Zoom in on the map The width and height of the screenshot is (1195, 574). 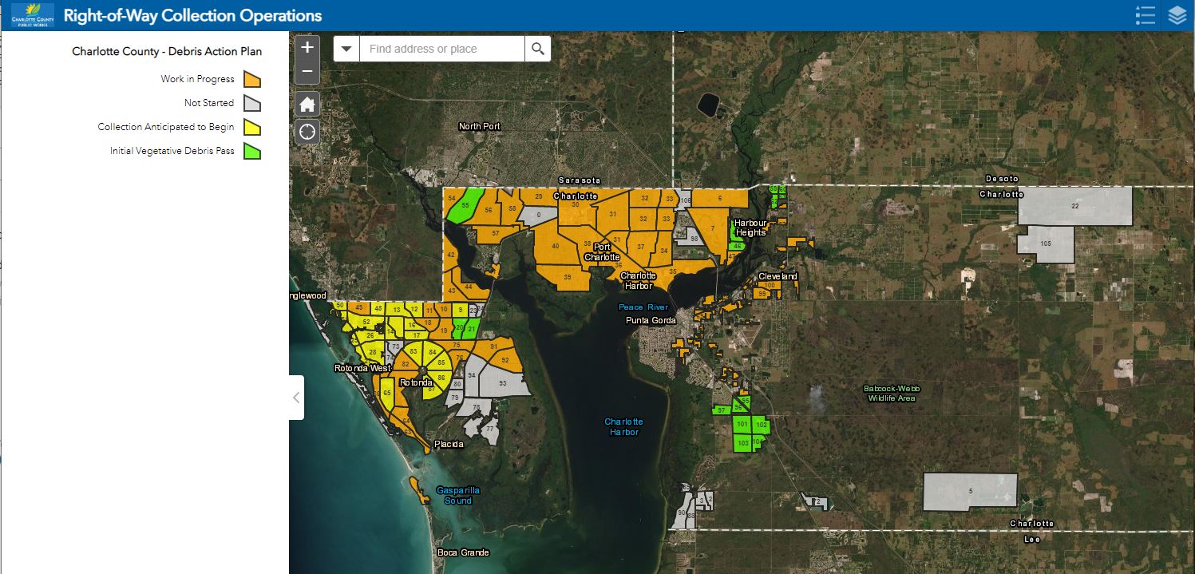pos(307,47)
